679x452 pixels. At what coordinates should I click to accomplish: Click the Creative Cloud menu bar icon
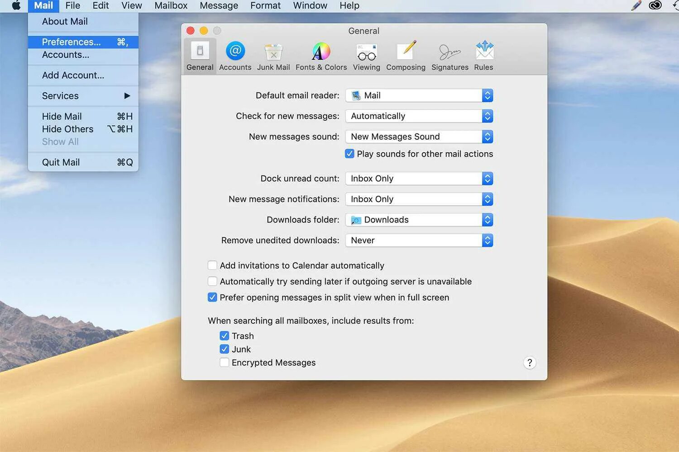point(655,5)
